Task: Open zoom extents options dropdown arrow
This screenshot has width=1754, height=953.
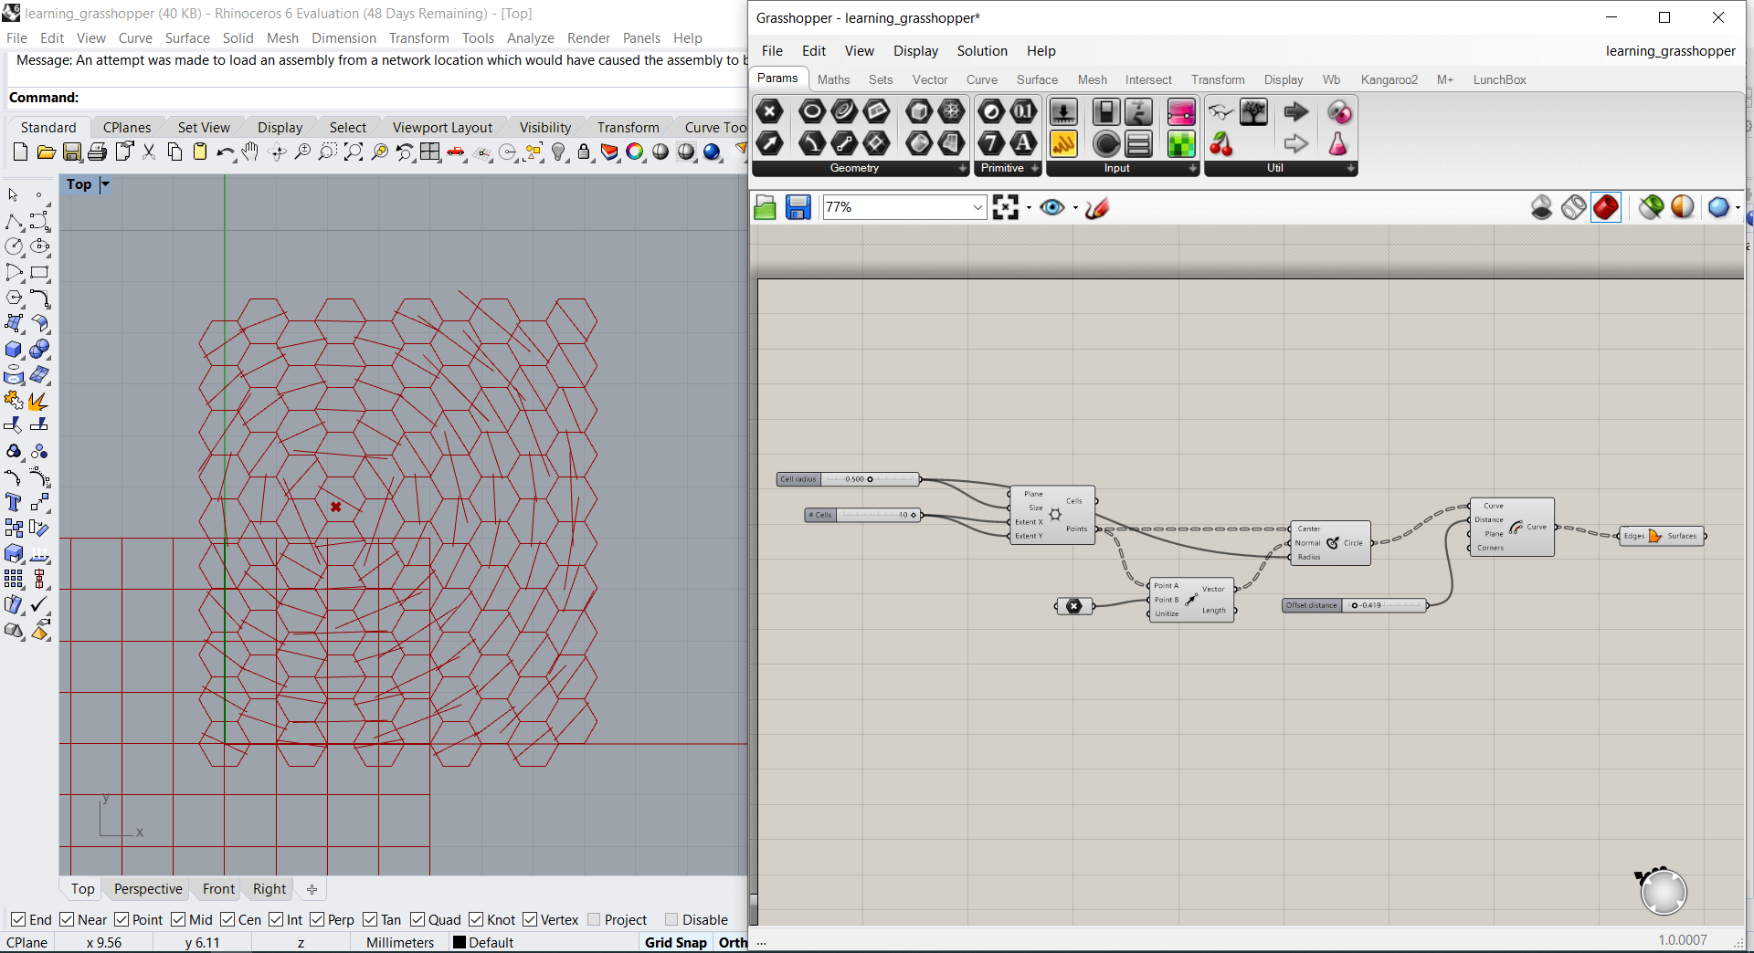Action: point(1029,208)
